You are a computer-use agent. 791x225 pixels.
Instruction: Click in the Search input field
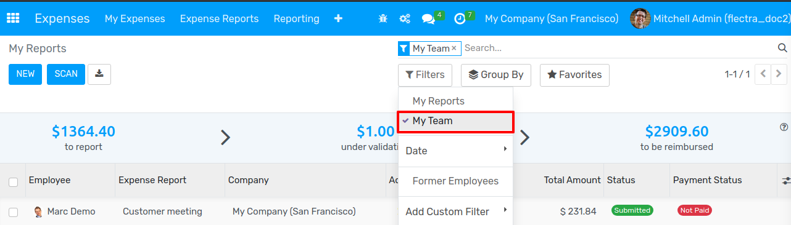619,48
